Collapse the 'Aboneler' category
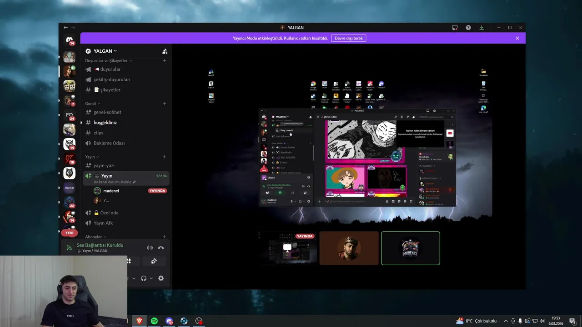The height and width of the screenshot is (327, 582). (95, 237)
